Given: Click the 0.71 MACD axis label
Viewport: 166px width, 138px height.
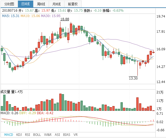Looking at the screenshot, I should tap(160, 114).
